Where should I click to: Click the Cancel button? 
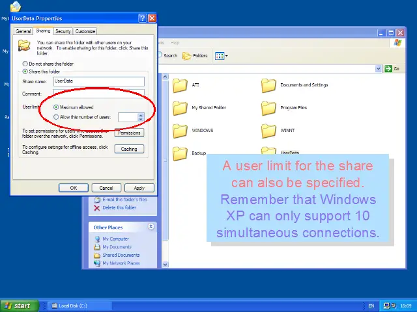click(x=106, y=188)
